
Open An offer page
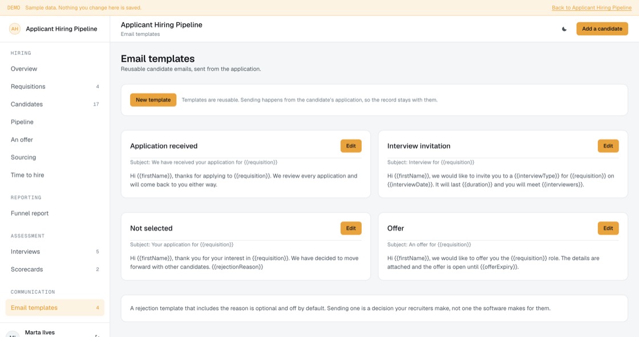coord(55,140)
